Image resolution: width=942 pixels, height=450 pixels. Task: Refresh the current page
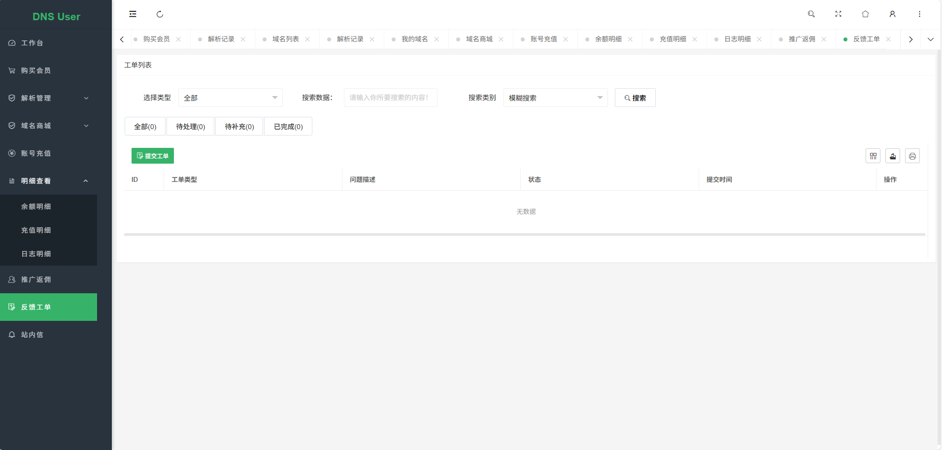pyautogui.click(x=160, y=14)
